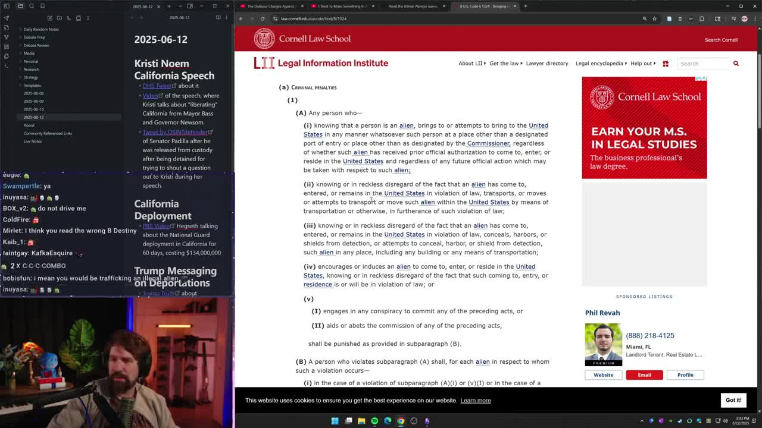762x428 pixels.
Task: Change sort order in Obsidian explorer
Action: tap(69, 18)
